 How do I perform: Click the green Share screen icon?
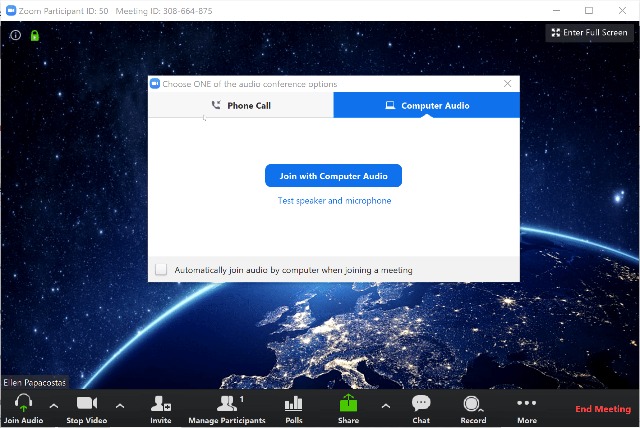(x=348, y=403)
